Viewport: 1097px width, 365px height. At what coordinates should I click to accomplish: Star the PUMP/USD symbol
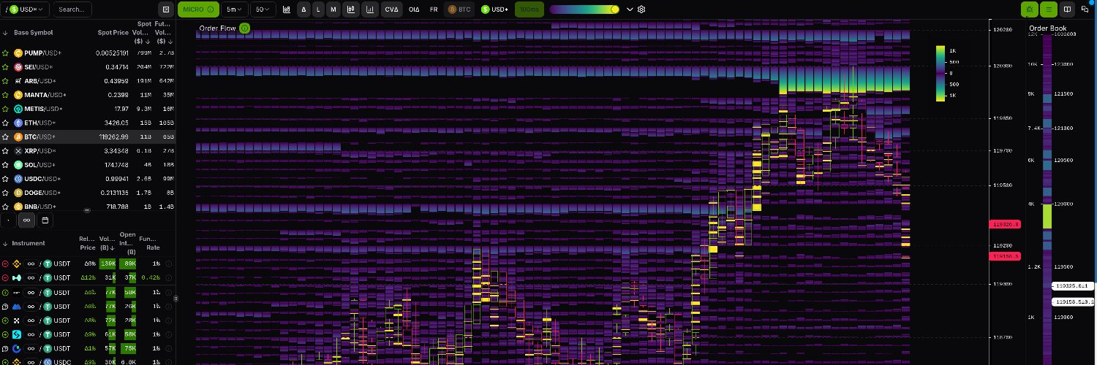coord(6,53)
